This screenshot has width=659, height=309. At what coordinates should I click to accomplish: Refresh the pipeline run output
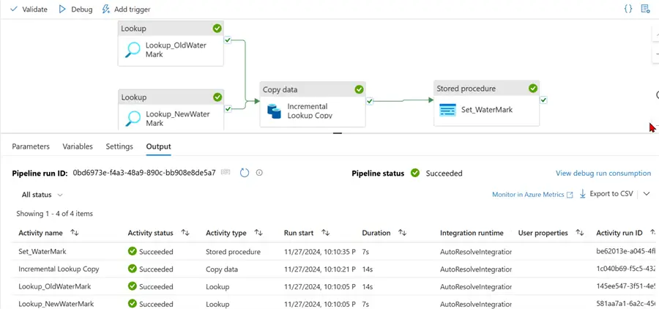point(245,173)
